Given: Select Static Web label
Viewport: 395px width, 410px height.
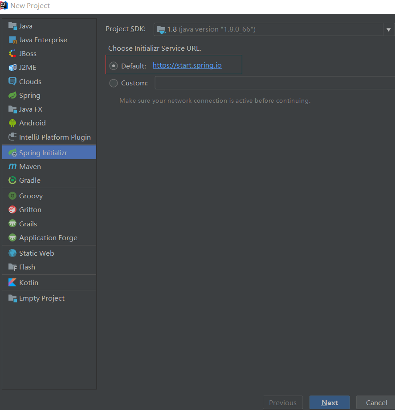Looking at the screenshot, I should tap(37, 253).
